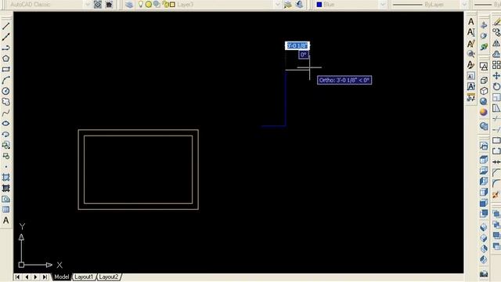Select the Array tool
The height and width of the screenshot is (282, 501).
(x=496, y=65)
